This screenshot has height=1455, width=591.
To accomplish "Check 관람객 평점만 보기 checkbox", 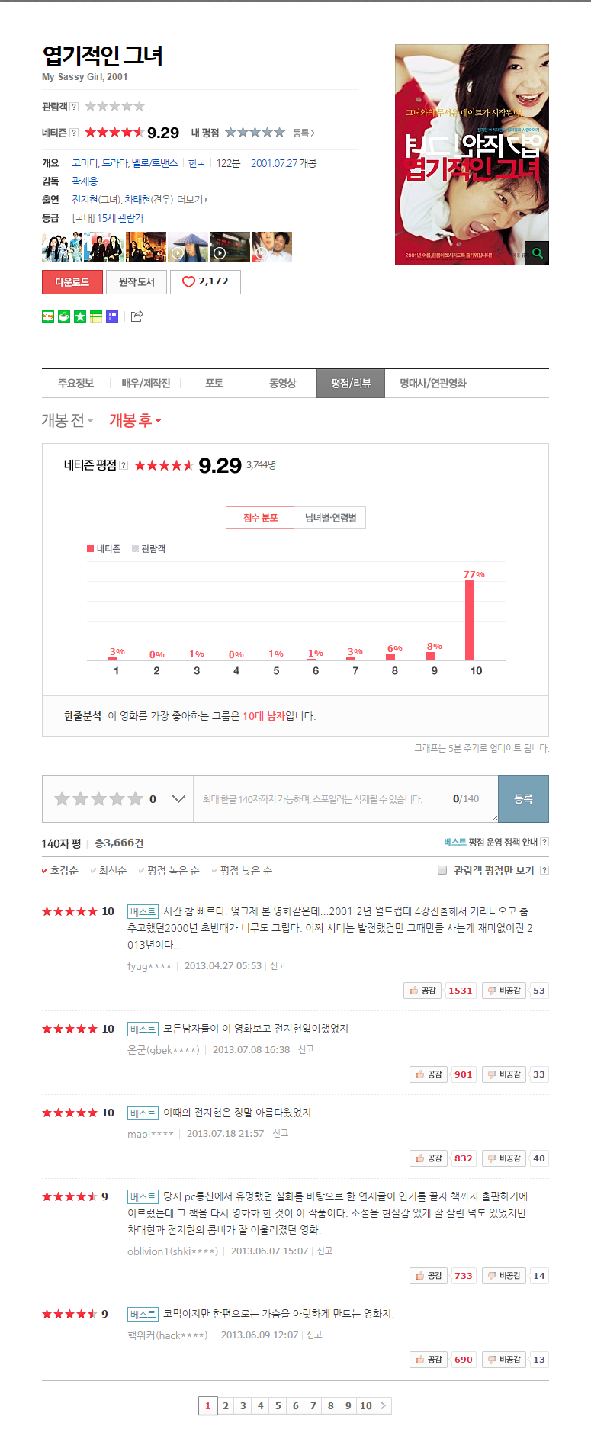I will point(442,870).
